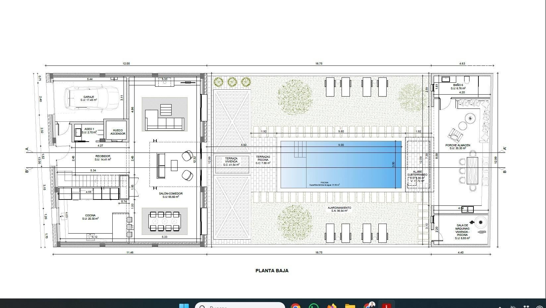Click the ALJIBE SUBTERRANEO label
Image resolution: width=546 pixels, height=308 pixels.
click(417, 173)
